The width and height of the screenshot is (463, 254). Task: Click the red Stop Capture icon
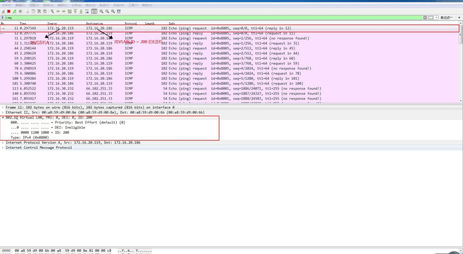click(x=9, y=11)
